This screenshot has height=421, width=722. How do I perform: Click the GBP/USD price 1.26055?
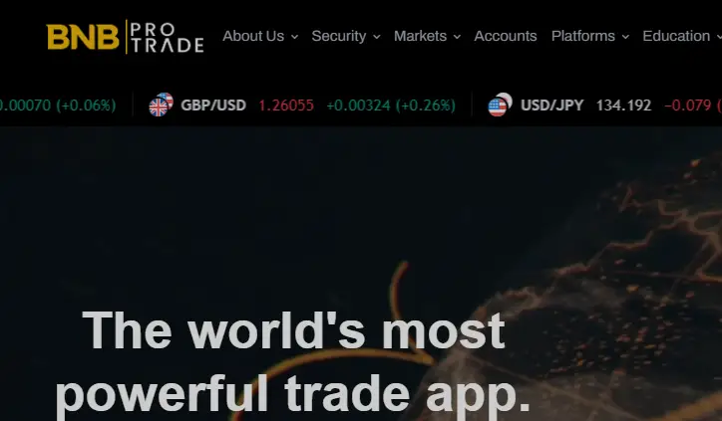286,105
